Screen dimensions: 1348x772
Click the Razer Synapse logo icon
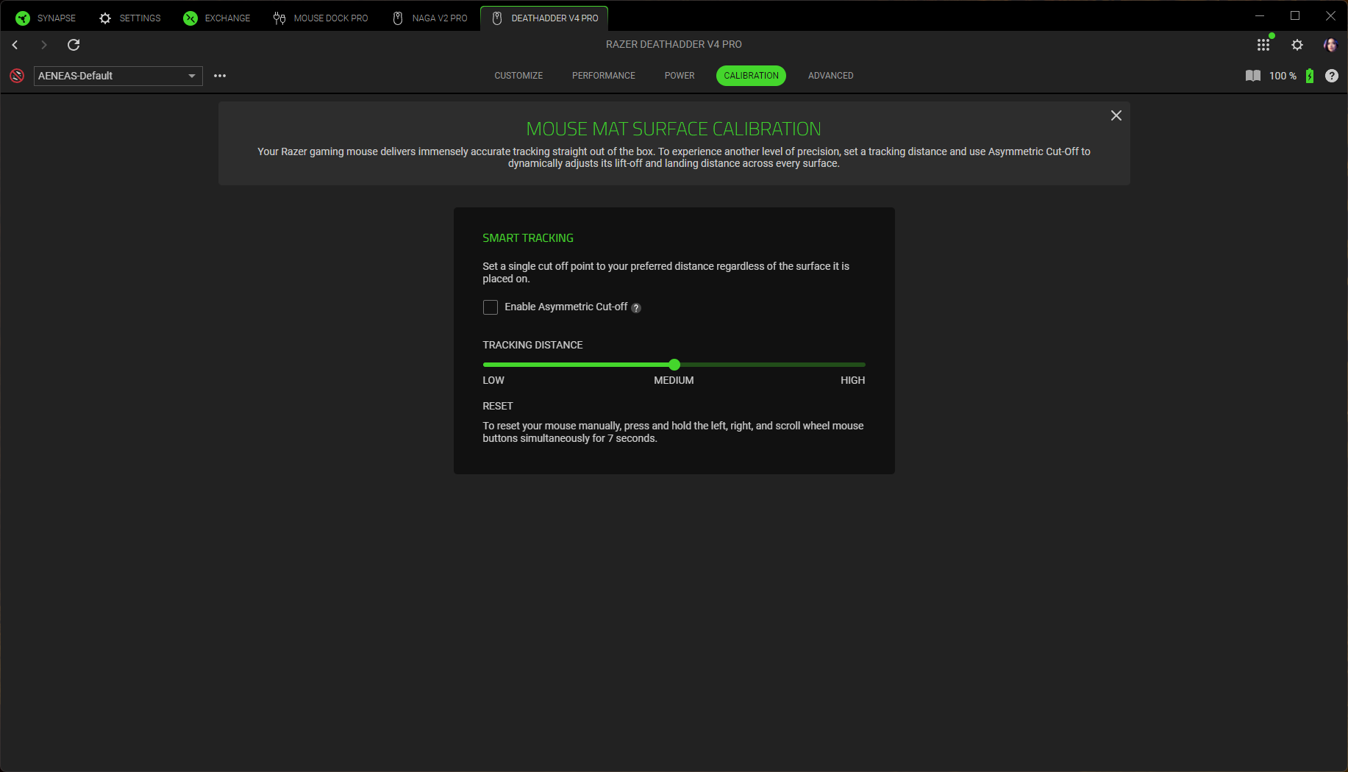click(x=23, y=18)
